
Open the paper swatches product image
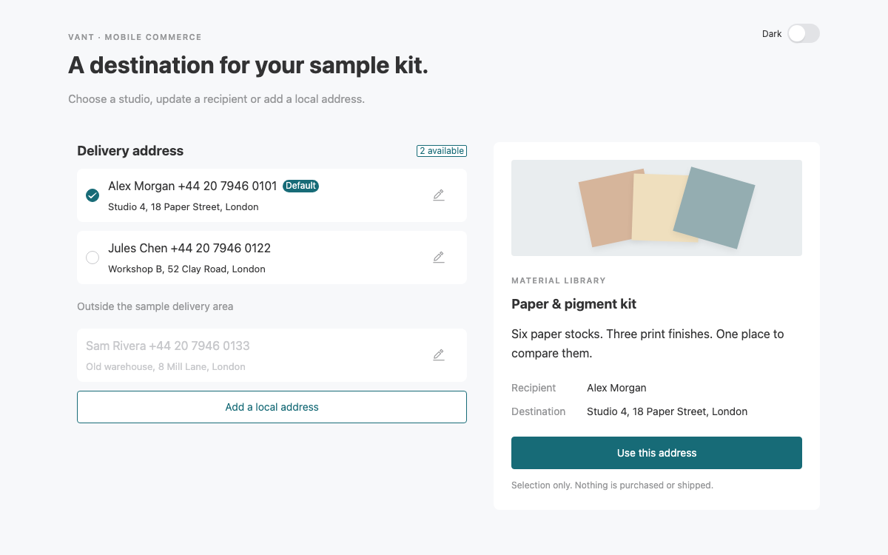(x=656, y=208)
